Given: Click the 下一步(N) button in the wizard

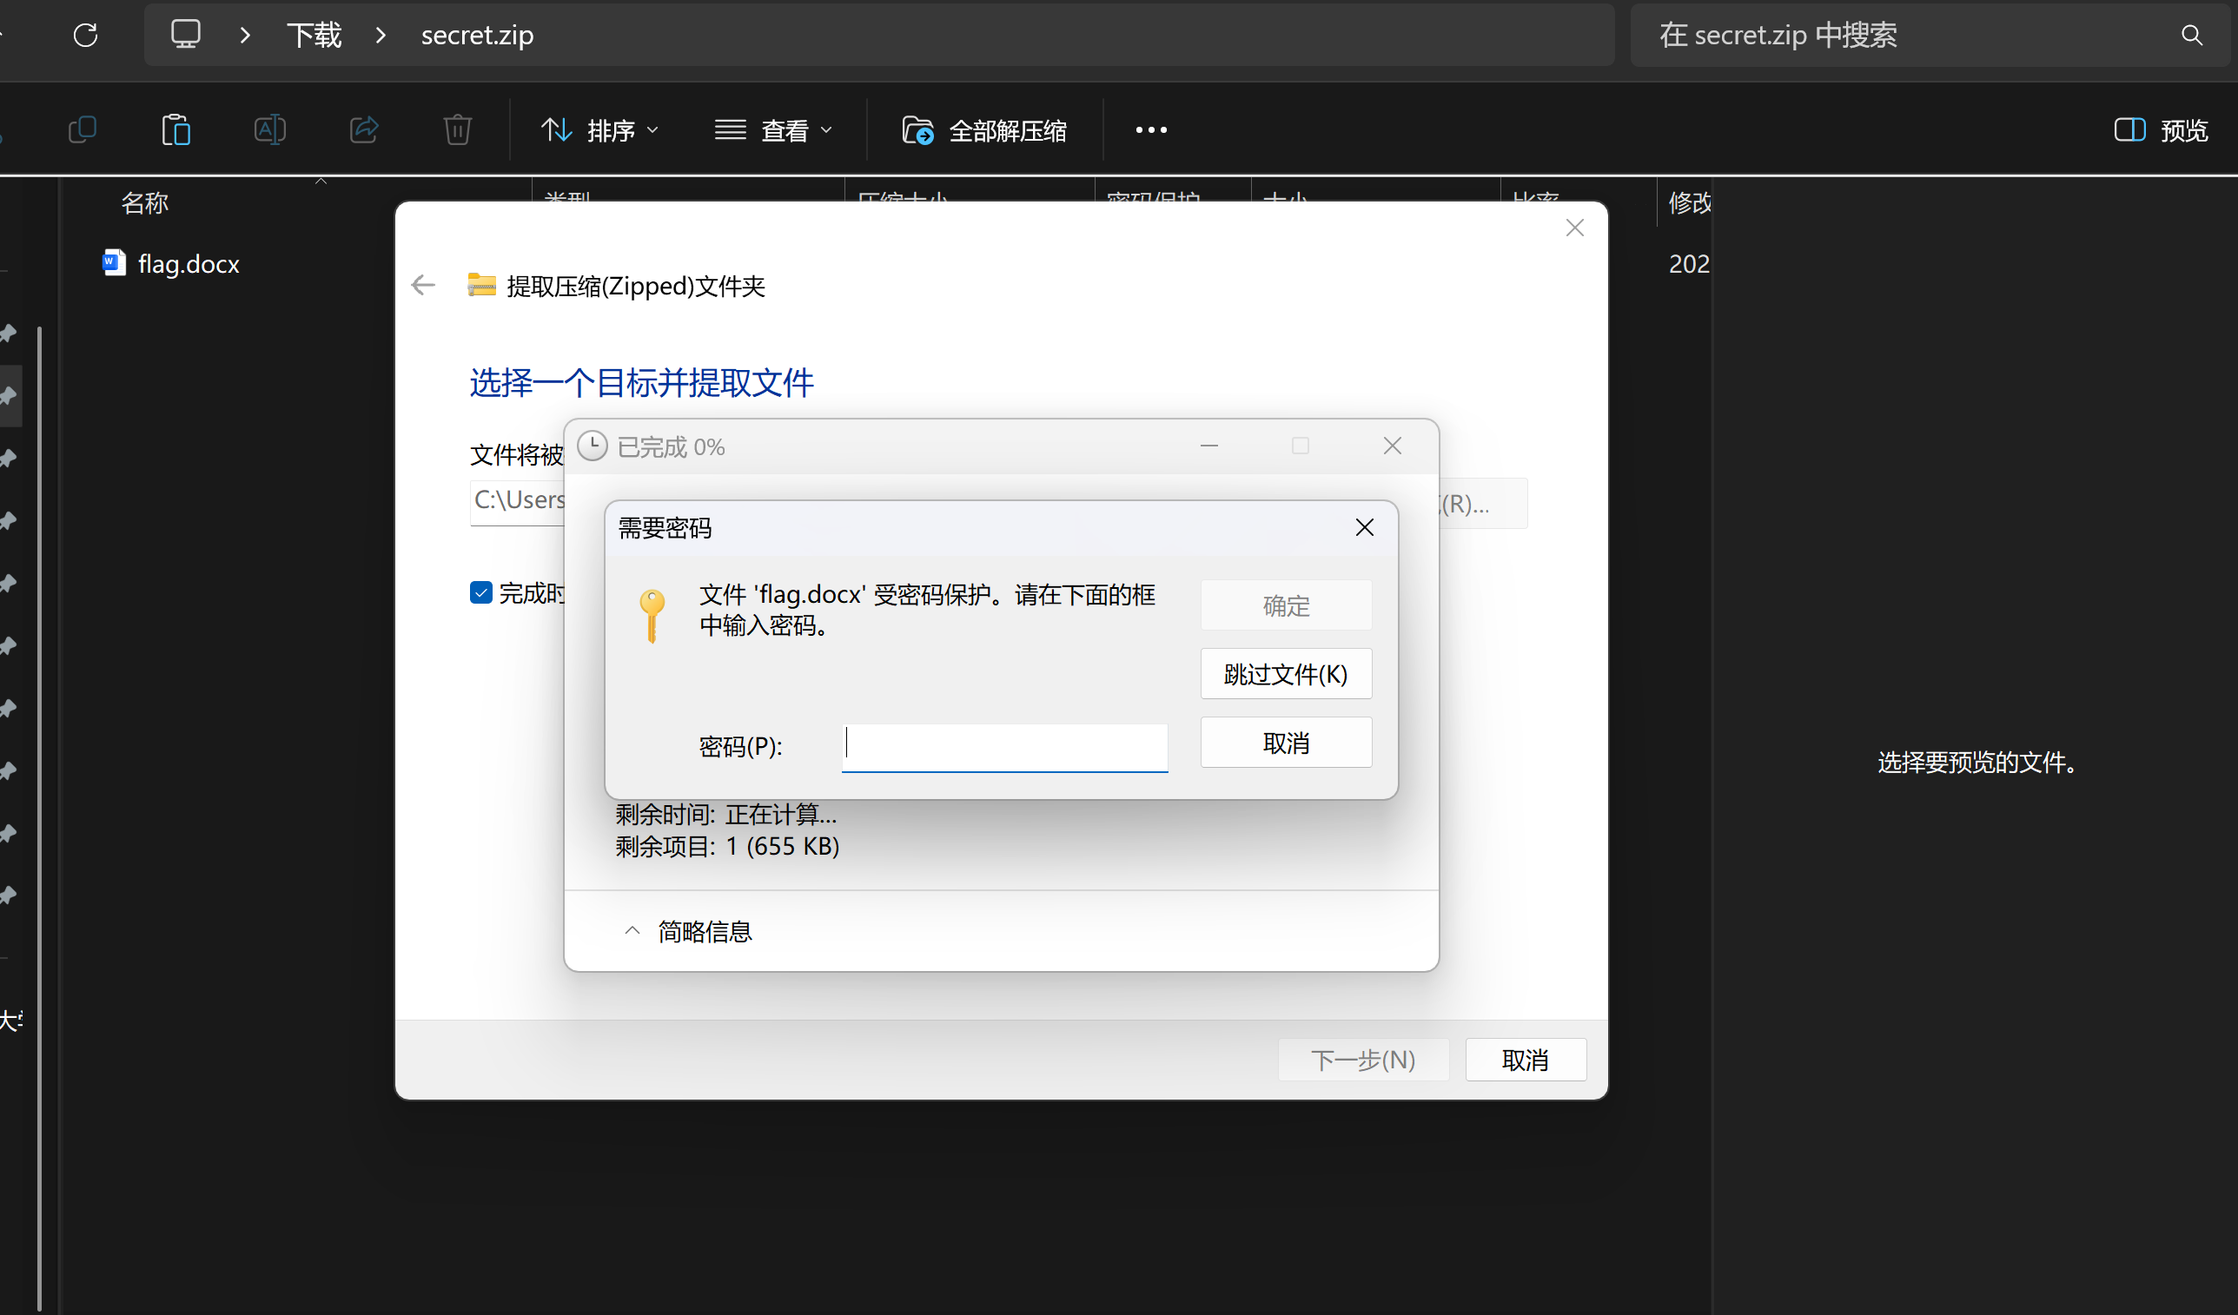Looking at the screenshot, I should point(1363,1060).
